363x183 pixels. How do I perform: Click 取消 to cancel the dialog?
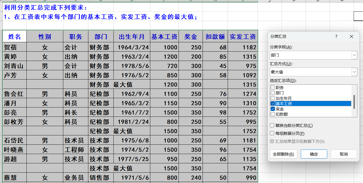(x=344, y=154)
